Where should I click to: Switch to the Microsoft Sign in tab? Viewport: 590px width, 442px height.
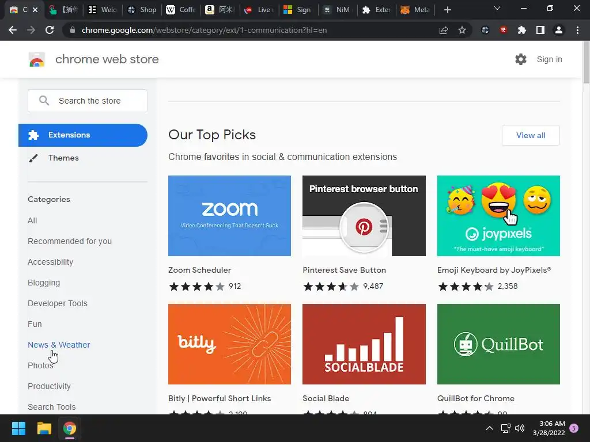[x=298, y=10]
